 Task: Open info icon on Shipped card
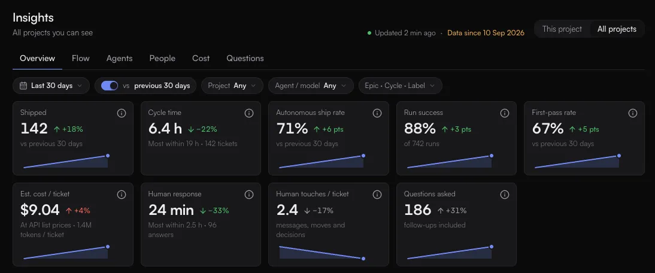click(122, 113)
